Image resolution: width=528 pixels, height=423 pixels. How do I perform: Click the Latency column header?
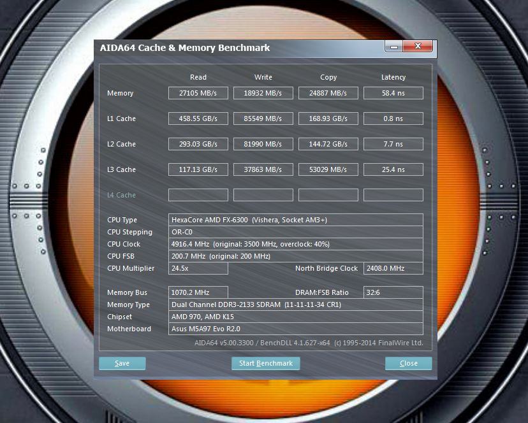[x=393, y=77]
